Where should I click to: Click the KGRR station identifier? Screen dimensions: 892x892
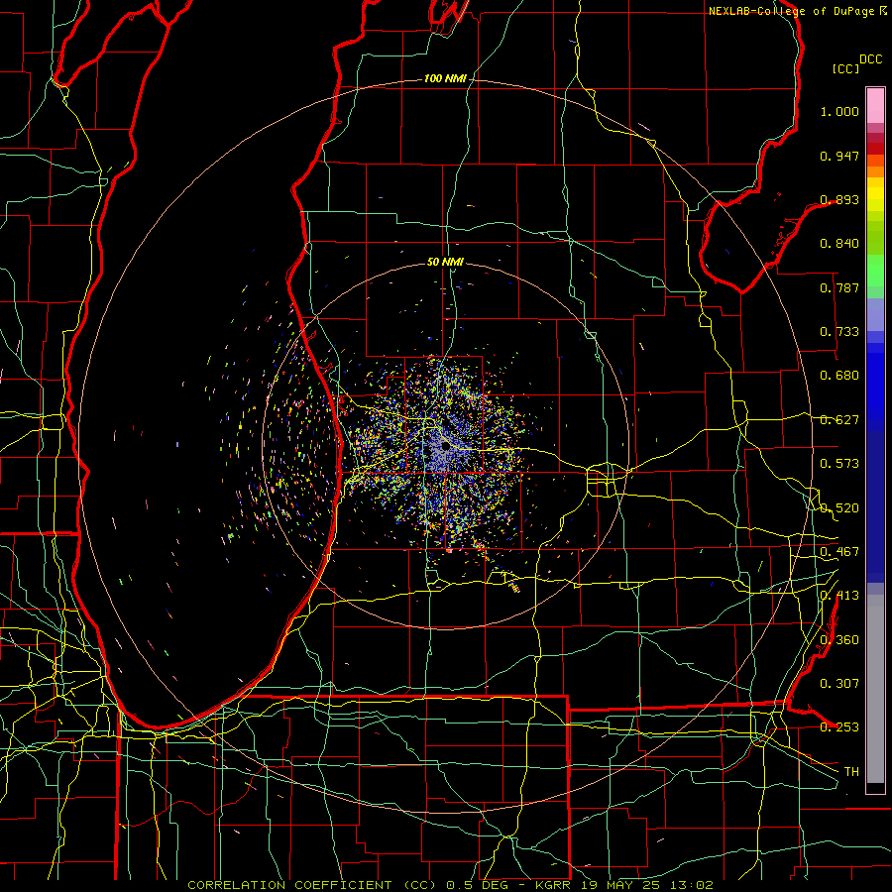(553, 885)
